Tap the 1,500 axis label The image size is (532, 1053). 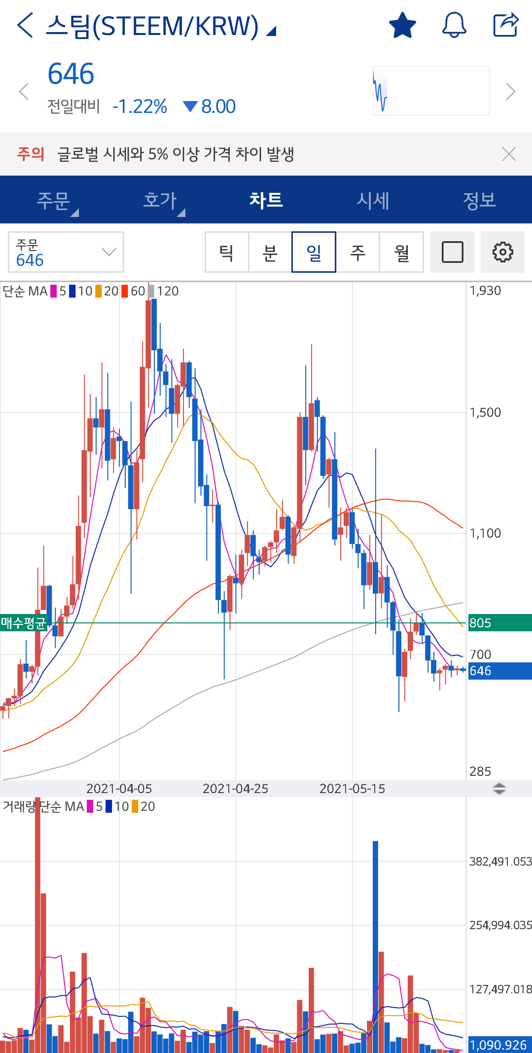485,412
